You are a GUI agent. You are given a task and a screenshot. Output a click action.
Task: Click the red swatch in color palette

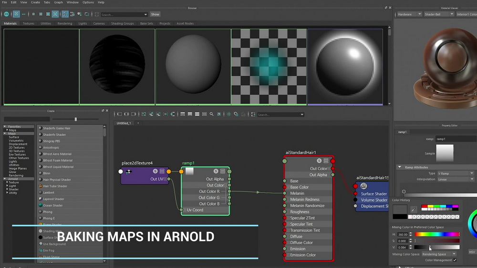tap(424, 207)
